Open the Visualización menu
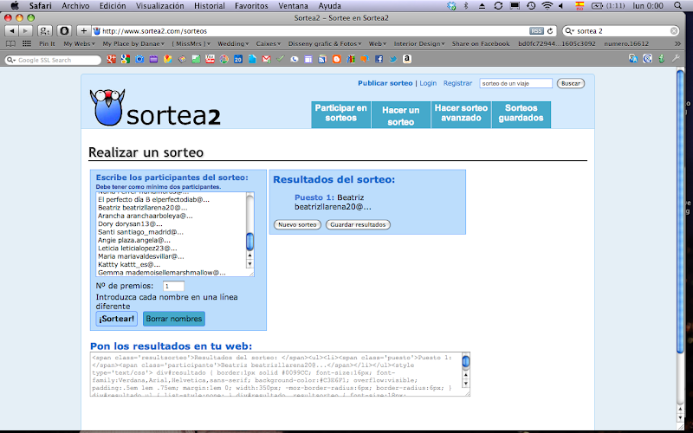The height and width of the screenshot is (433, 693). click(x=160, y=6)
